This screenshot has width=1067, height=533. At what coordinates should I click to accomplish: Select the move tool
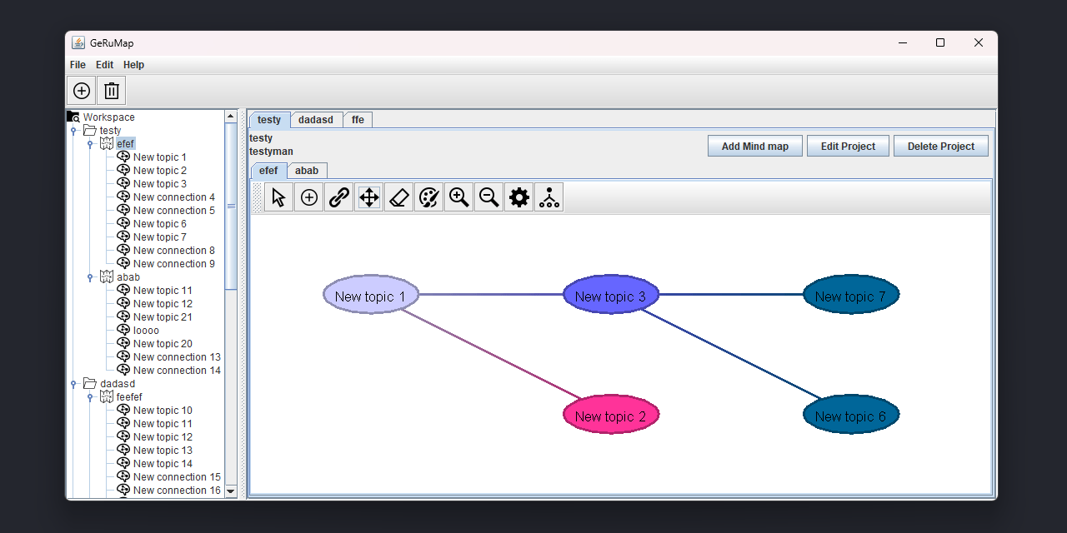[368, 197]
